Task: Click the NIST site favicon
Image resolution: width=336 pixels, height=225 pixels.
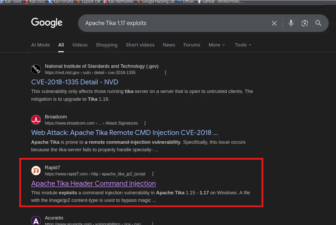Action: click(x=36, y=69)
